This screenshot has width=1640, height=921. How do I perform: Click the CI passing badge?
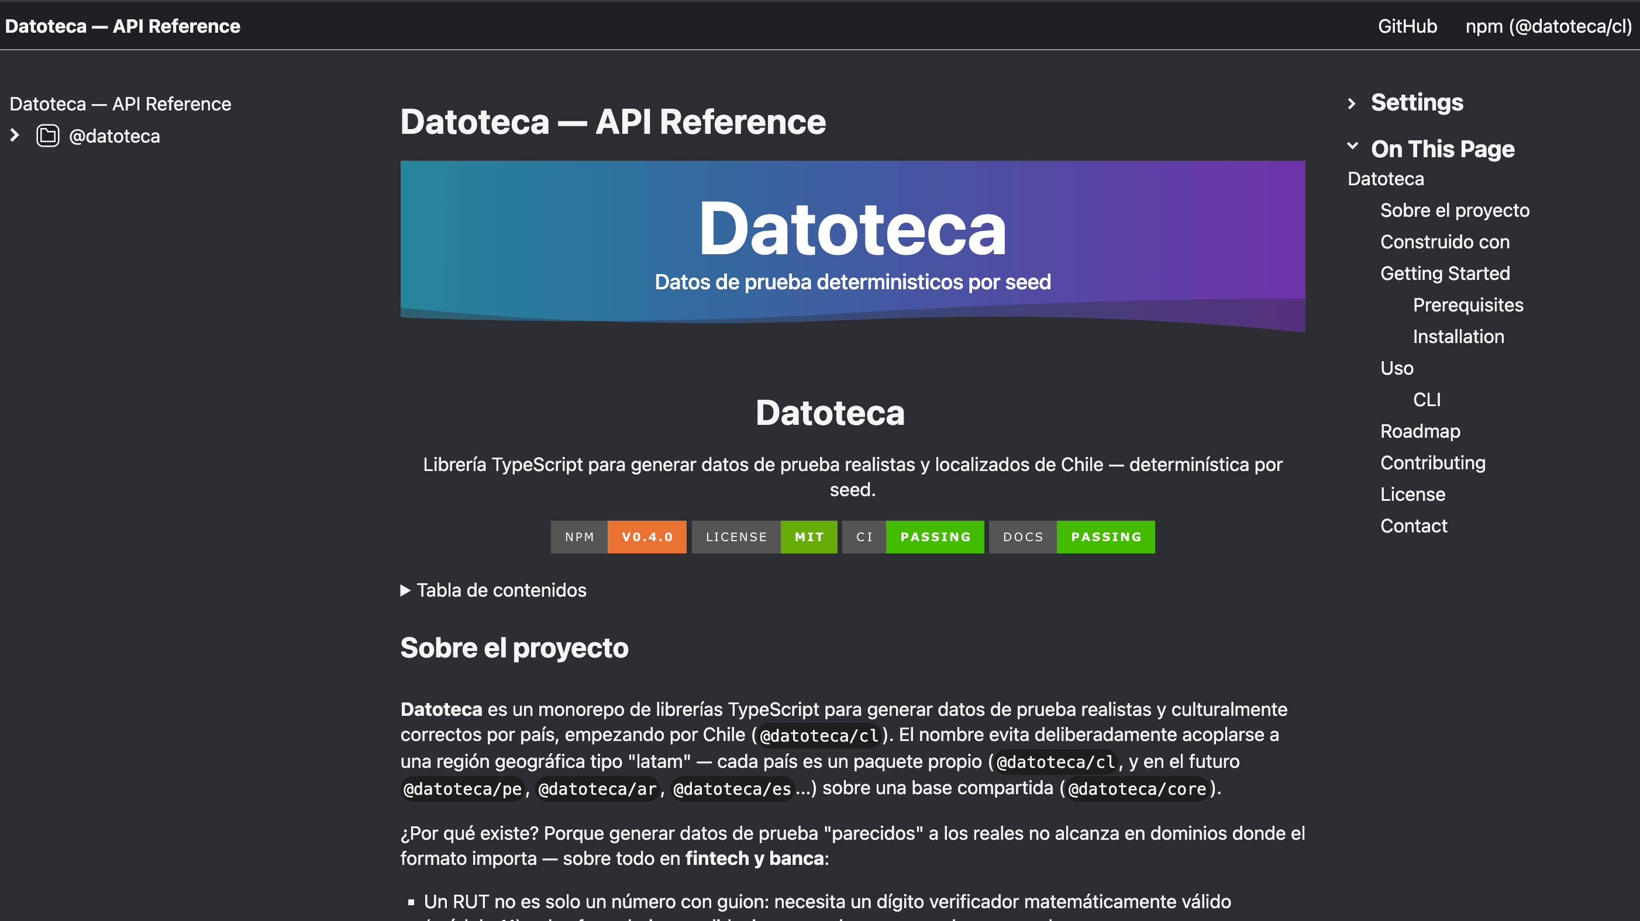[x=913, y=537]
